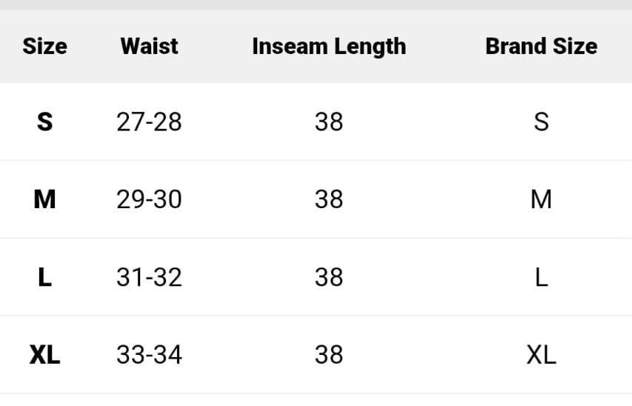Click the Waist column header
The width and height of the screenshot is (632, 406).
tap(149, 46)
